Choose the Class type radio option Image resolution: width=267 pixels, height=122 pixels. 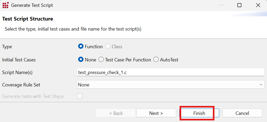107,46
